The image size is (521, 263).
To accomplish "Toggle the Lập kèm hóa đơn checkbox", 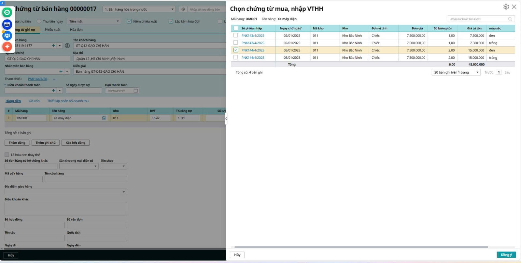I will (x=171, y=21).
